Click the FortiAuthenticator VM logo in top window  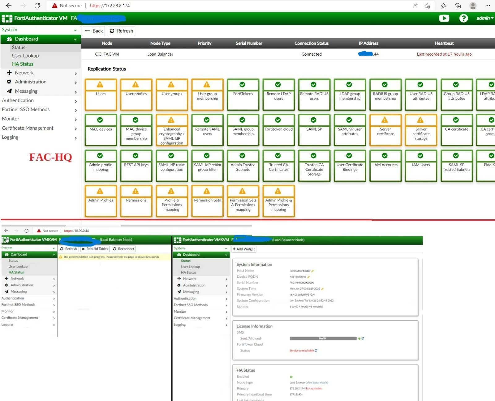click(x=7, y=18)
